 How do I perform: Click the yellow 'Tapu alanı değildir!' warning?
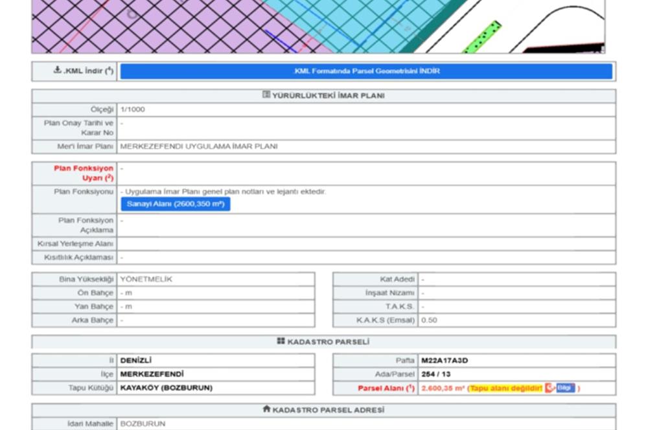[505, 389]
